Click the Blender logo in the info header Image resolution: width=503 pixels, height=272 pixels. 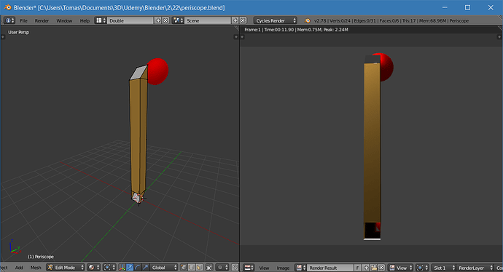click(308, 20)
